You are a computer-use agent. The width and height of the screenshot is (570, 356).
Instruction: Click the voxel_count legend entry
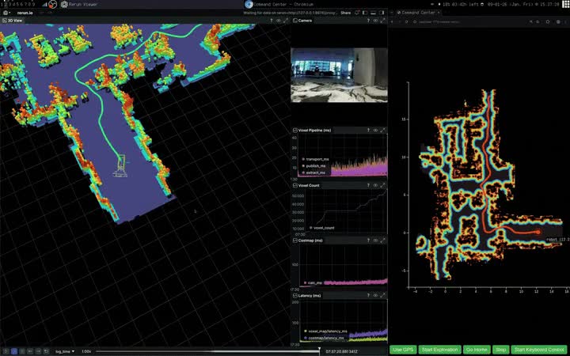click(322, 228)
